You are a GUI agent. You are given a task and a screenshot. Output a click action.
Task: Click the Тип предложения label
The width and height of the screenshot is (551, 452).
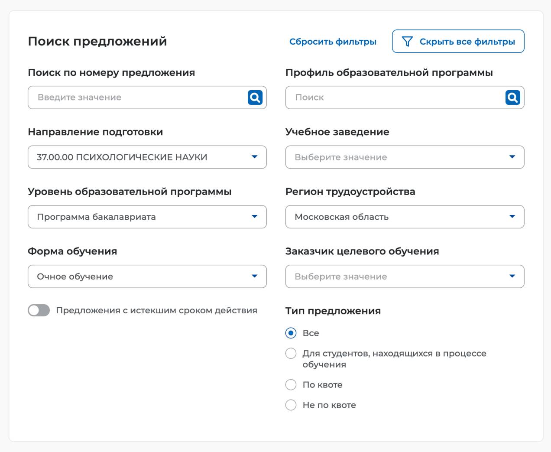pyautogui.click(x=333, y=311)
